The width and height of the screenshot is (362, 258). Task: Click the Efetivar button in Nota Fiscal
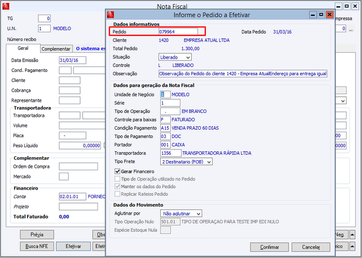click(x=73, y=246)
